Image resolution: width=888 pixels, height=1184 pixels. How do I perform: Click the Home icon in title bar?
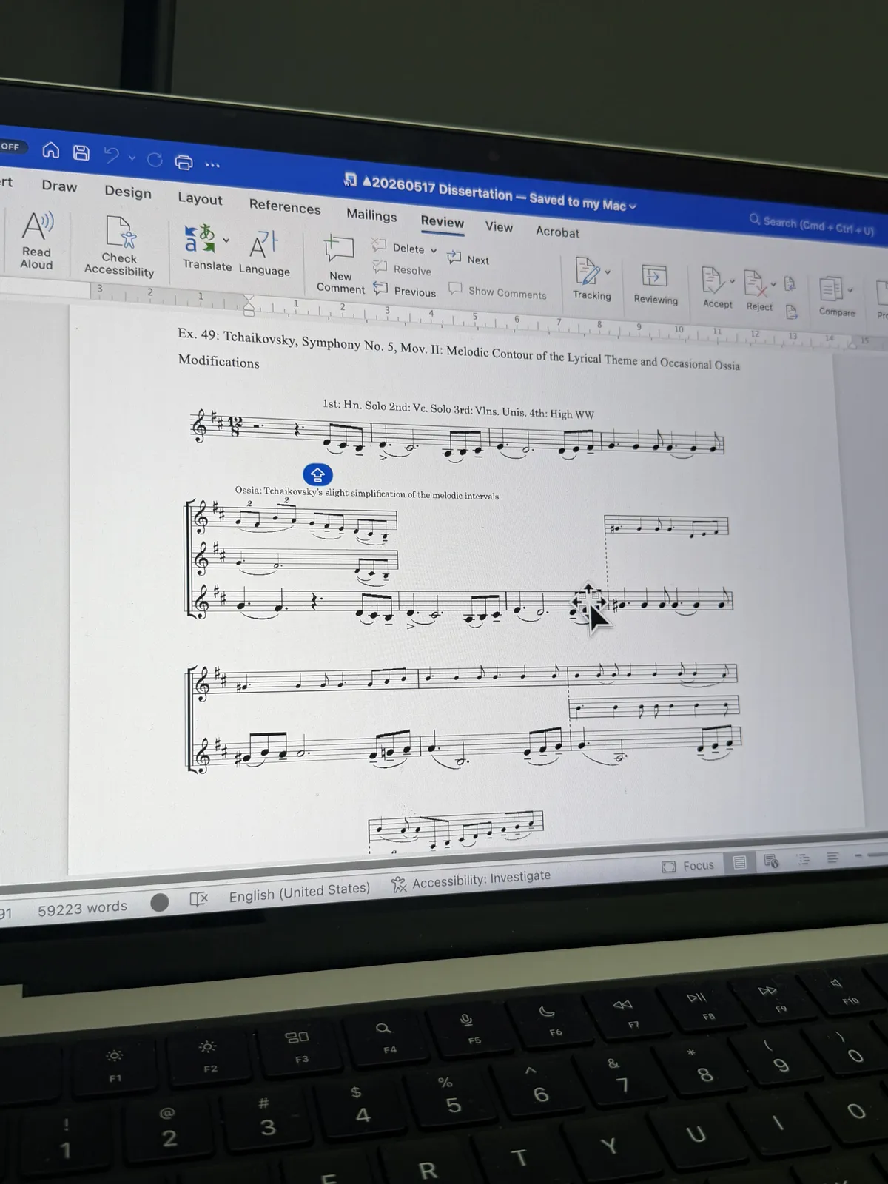pos(51,151)
